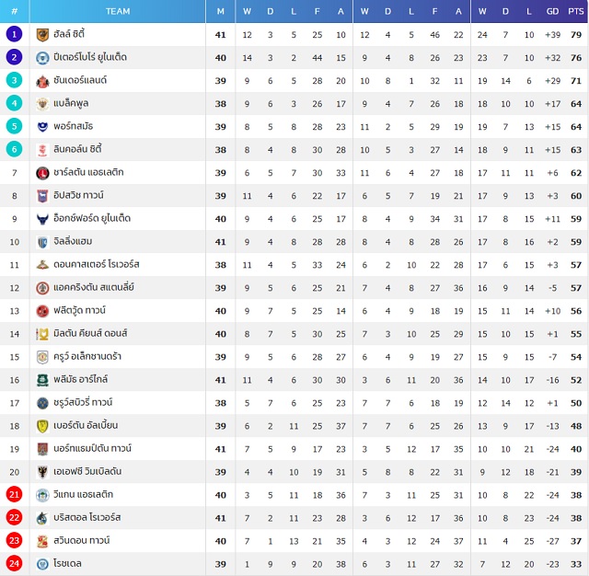Open the ปีเตอร์โบโร่ ยูไนเต็ด team link
589x576 pixels.
pos(90,57)
